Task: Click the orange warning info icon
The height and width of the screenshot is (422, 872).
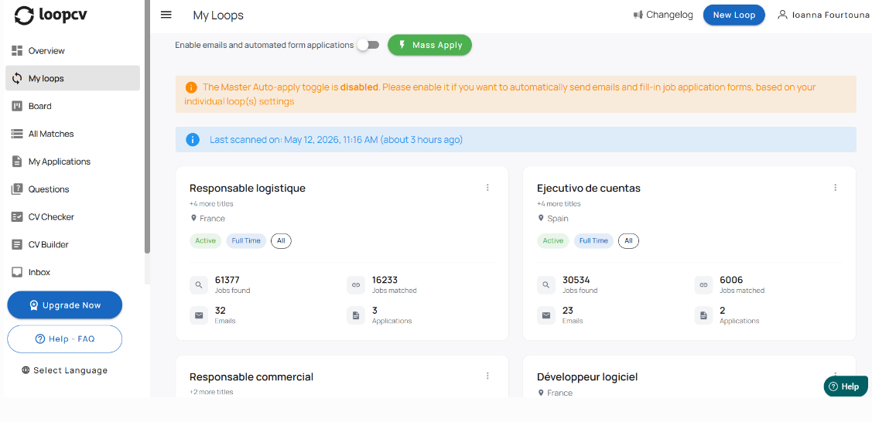Action: click(x=191, y=88)
